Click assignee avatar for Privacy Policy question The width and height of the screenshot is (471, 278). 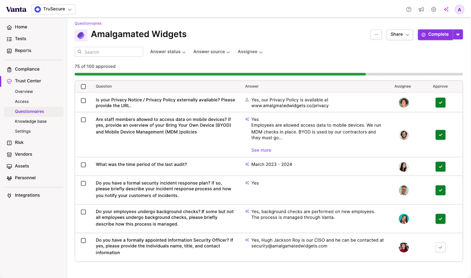click(404, 103)
